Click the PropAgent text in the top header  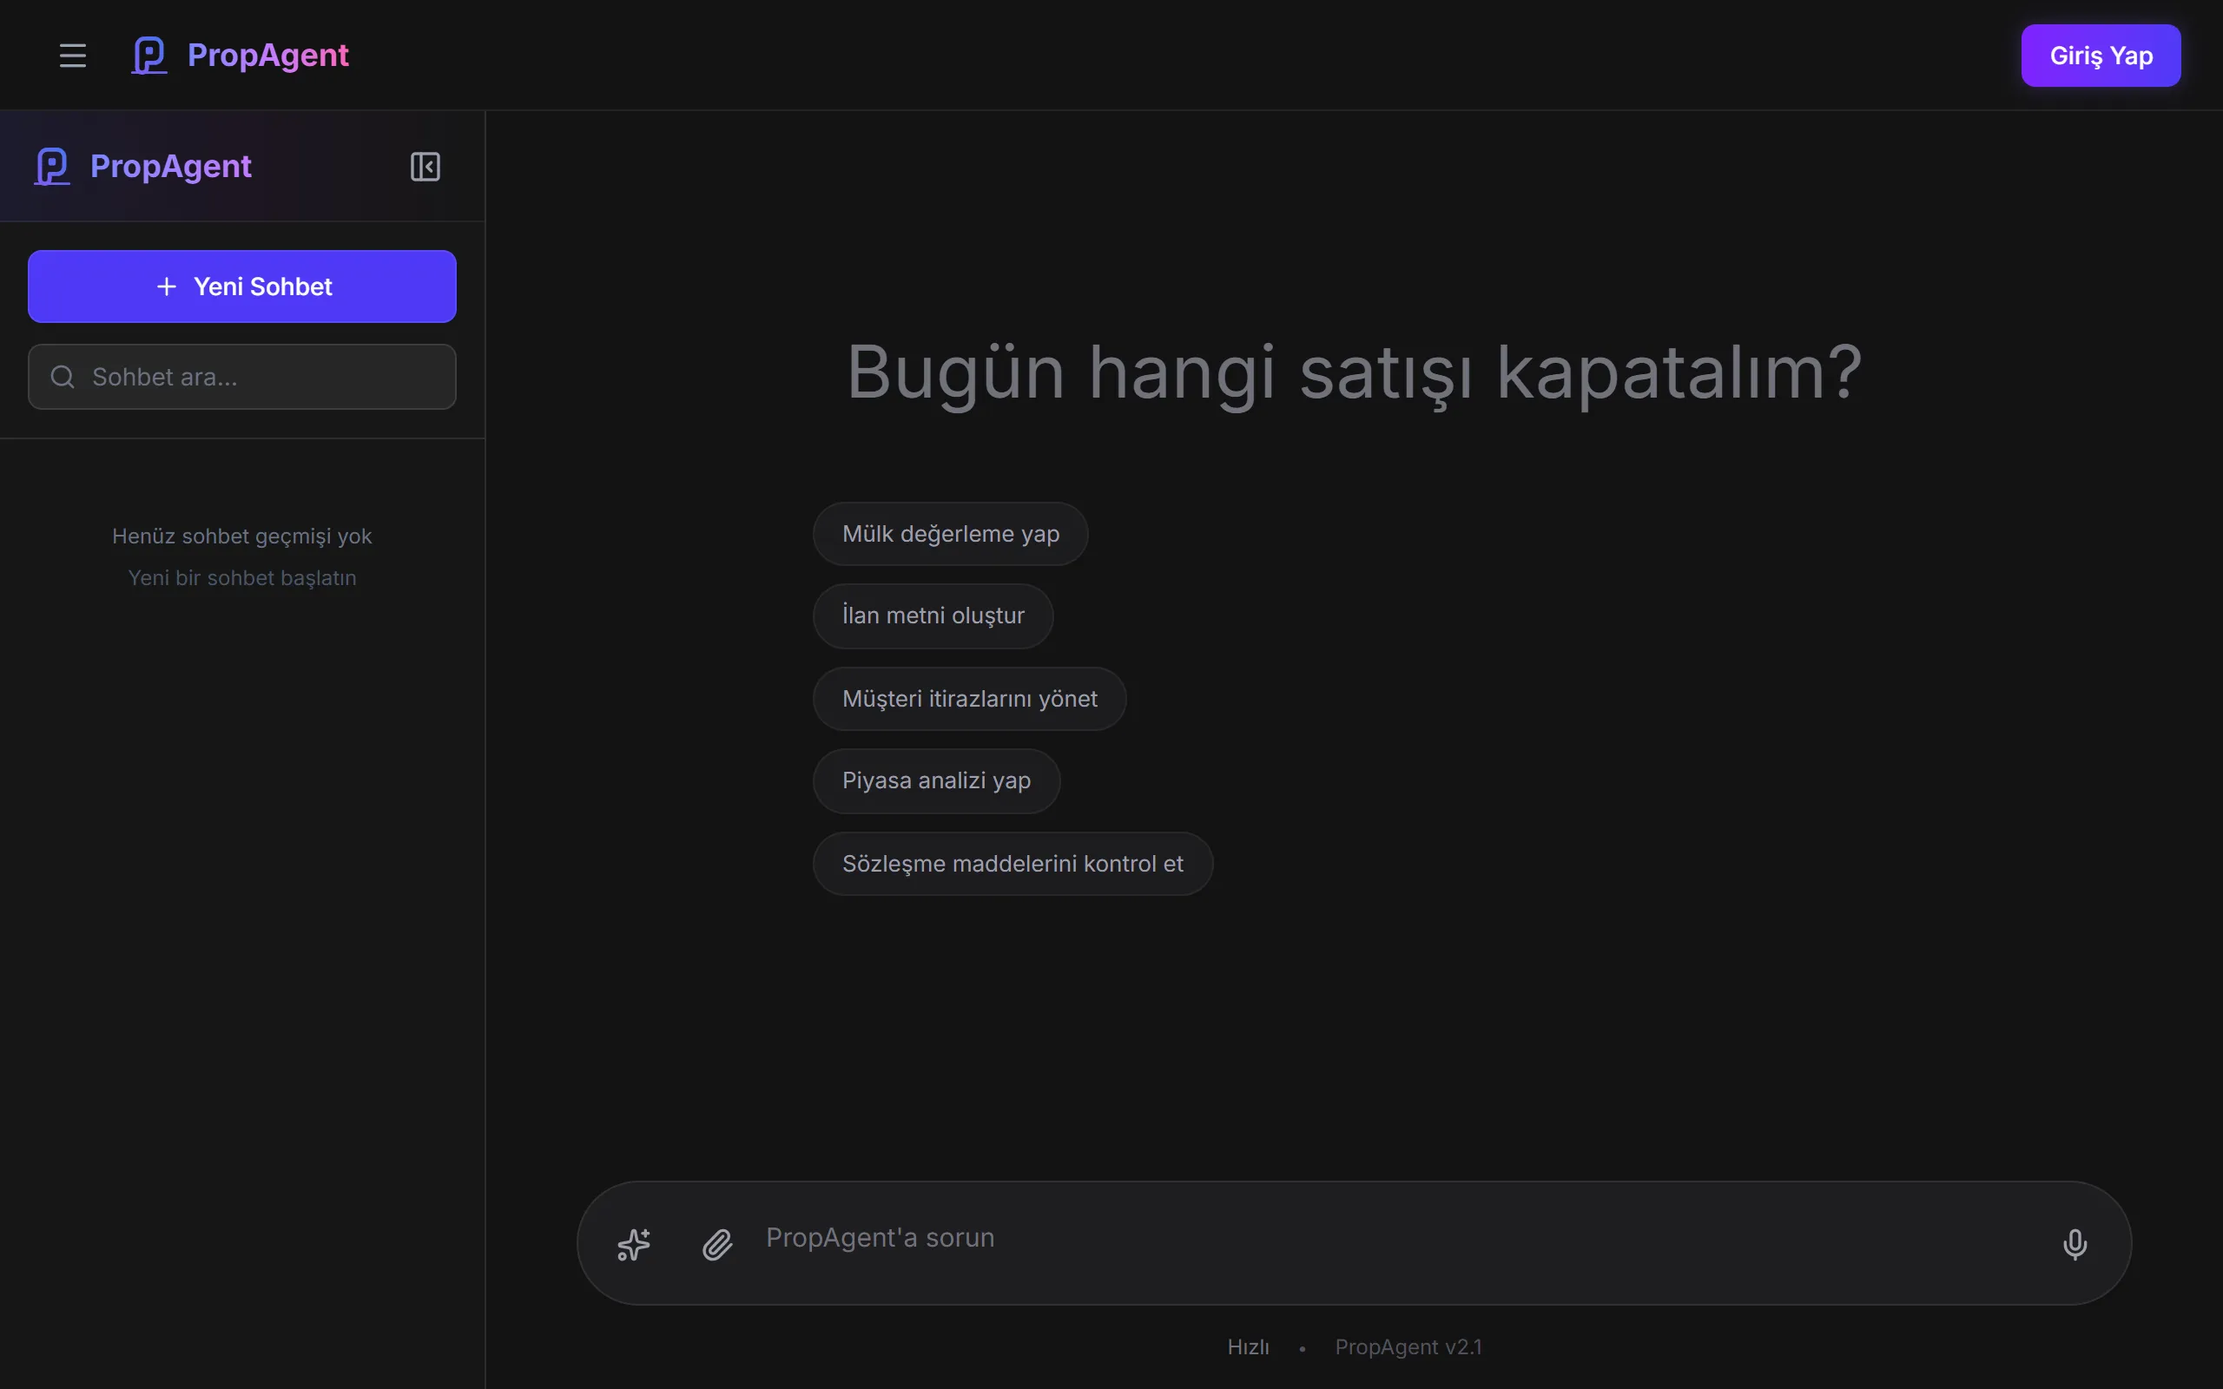(x=267, y=55)
